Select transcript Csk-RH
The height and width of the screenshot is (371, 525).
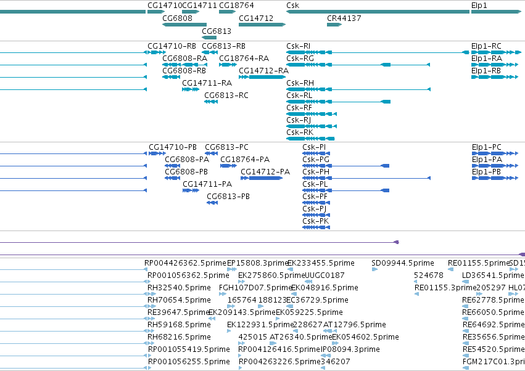[358, 89]
